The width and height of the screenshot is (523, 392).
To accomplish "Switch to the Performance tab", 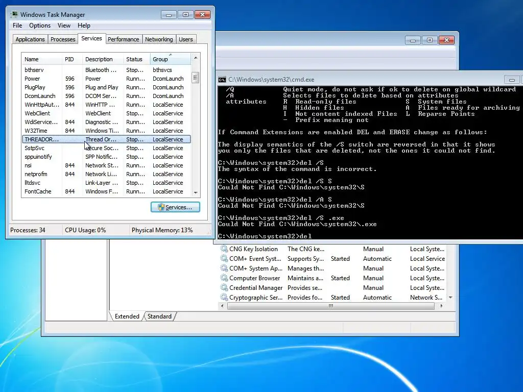I will click(x=123, y=39).
